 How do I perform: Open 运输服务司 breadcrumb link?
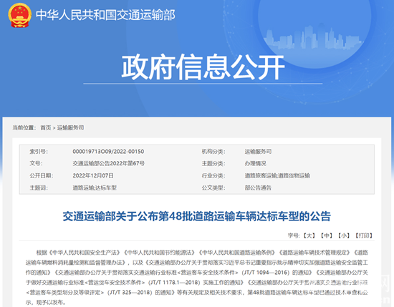coord(71,128)
